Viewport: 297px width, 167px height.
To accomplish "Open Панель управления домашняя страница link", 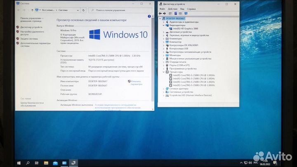I will click(x=32, y=20).
